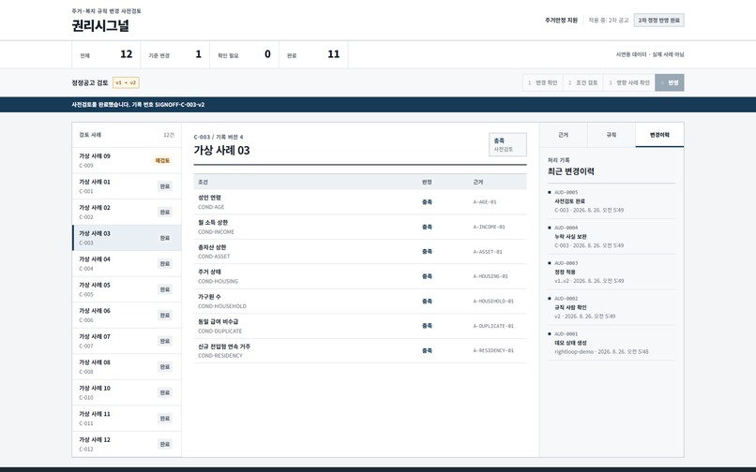Screen dimensions: 756x472
Task: Open evidence reference A-HOUSEHOLD-01
Action: click(x=493, y=302)
